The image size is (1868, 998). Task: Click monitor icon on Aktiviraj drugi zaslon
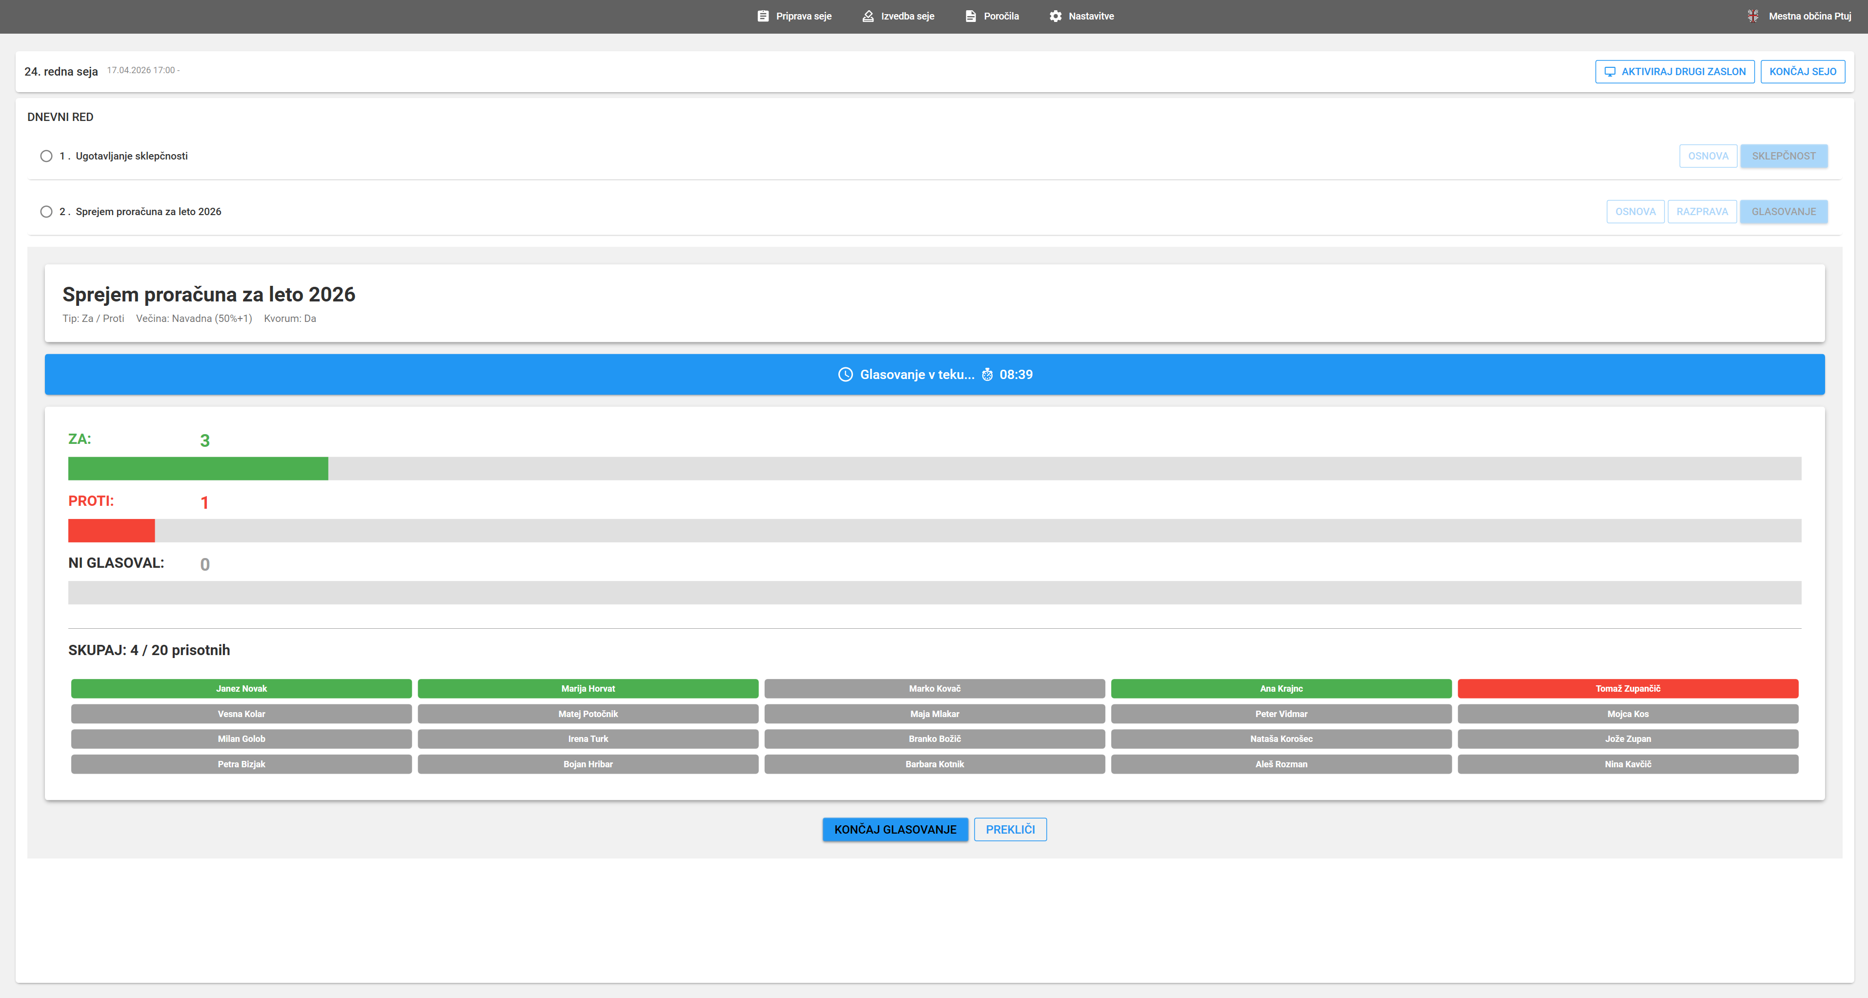coord(1610,72)
